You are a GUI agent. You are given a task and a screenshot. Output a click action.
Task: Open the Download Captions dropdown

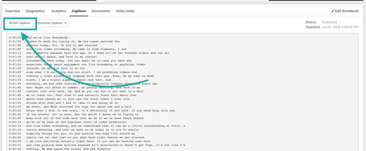51,23
